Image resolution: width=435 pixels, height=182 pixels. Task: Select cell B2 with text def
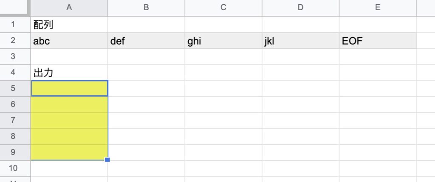tap(146, 41)
